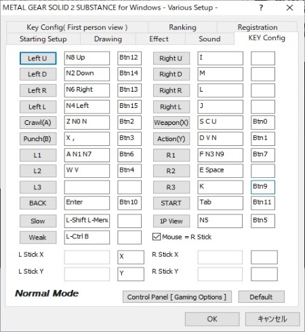Focus the N2 Down key field
The image size is (305, 332).
tap(87, 74)
